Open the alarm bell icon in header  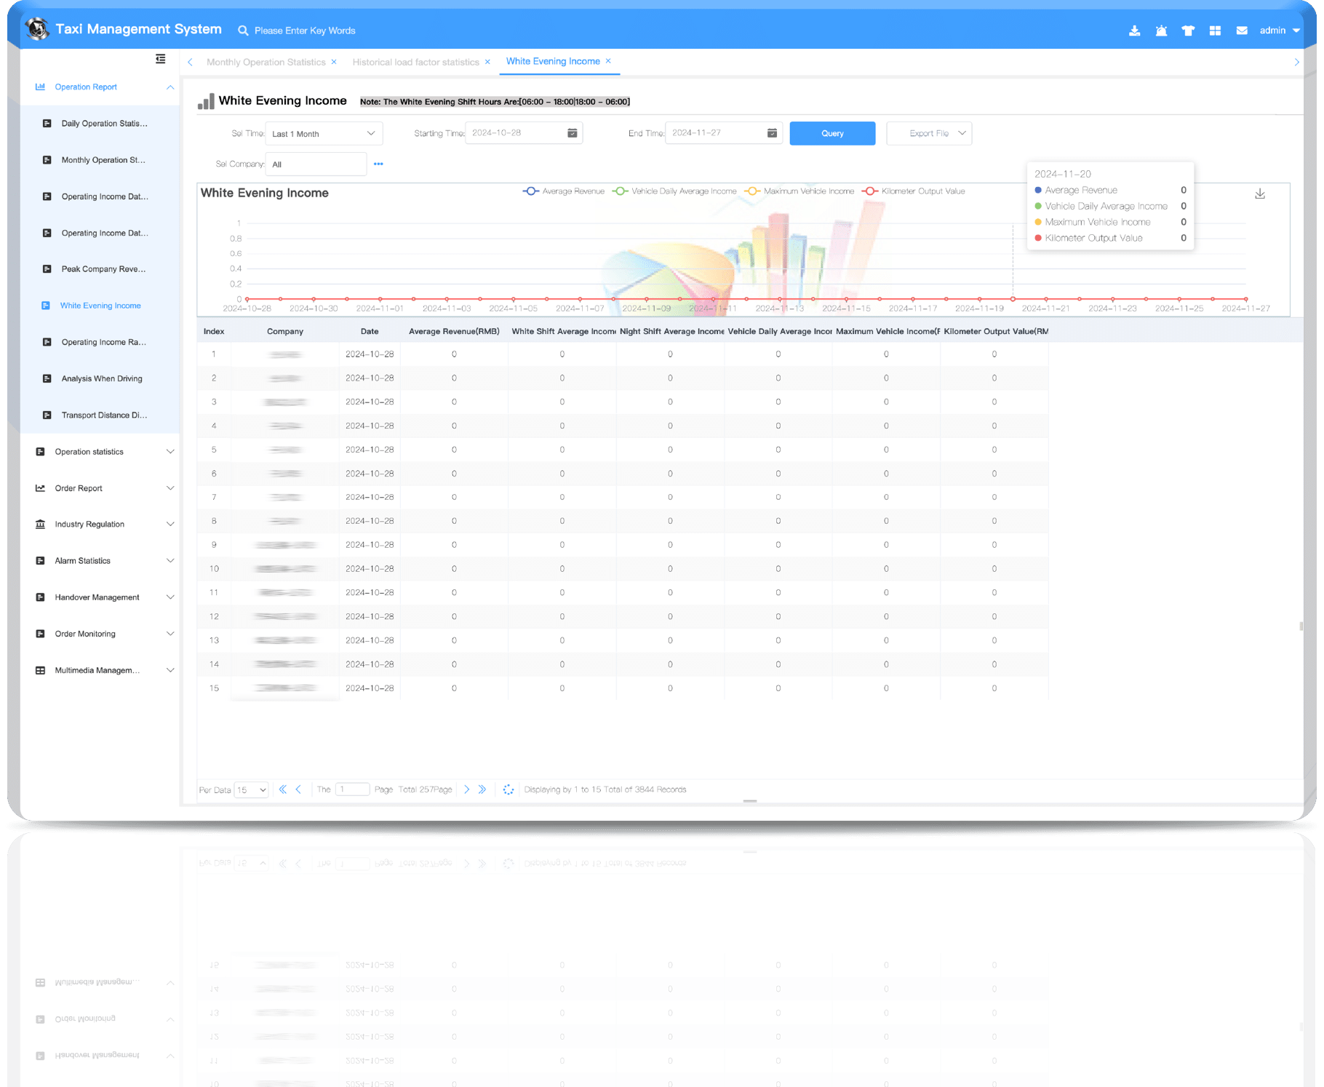tap(1161, 31)
